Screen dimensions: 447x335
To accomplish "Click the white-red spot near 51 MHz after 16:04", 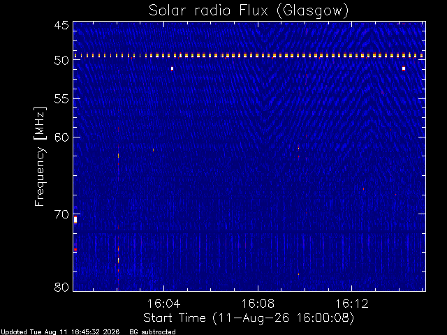I will pos(172,68).
